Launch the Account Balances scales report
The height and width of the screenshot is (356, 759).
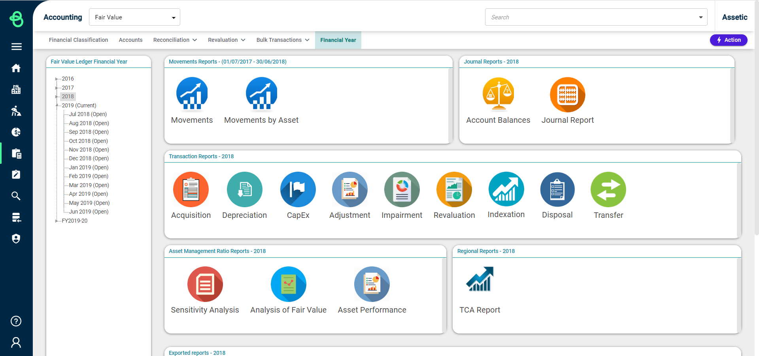click(x=498, y=95)
